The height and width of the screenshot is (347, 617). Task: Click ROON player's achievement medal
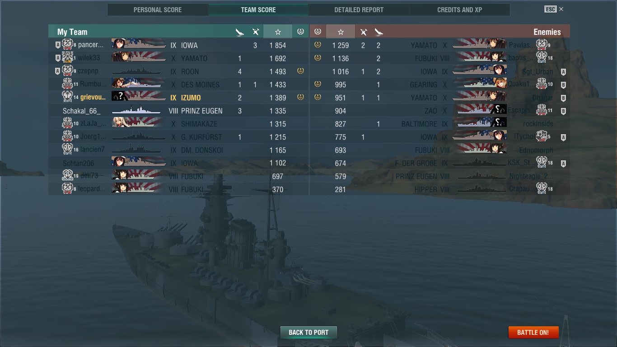pyautogui.click(x=300, y=71)
